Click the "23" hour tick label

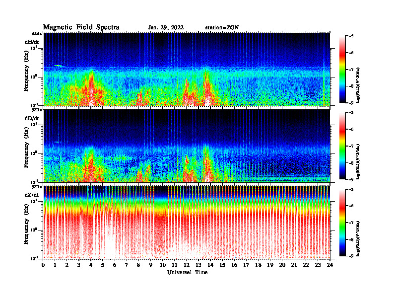318,265
